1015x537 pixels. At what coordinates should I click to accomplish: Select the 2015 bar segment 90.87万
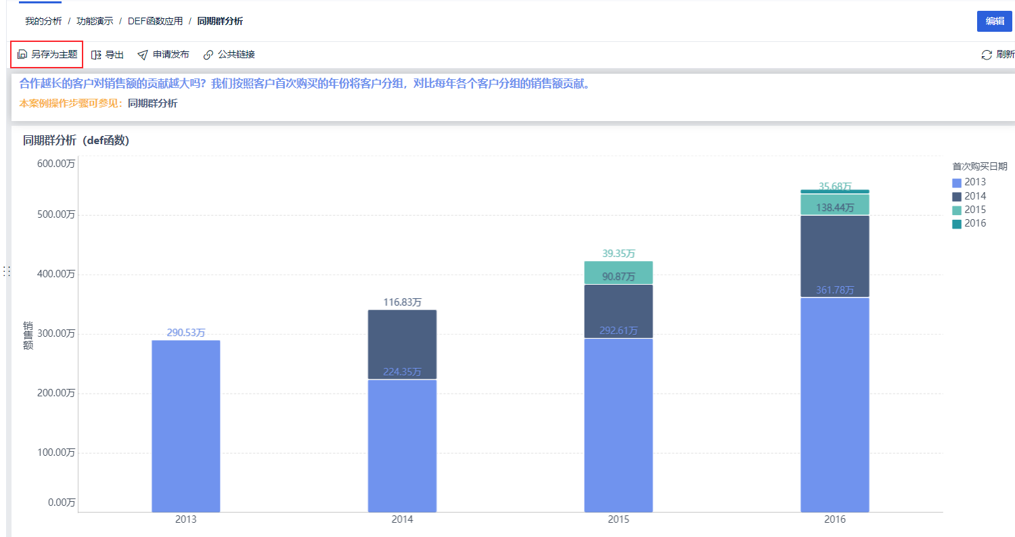(618, 311)
